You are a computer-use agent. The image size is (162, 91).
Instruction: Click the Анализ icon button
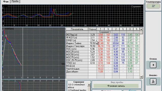pyautogui.click(x=153, y=81)
